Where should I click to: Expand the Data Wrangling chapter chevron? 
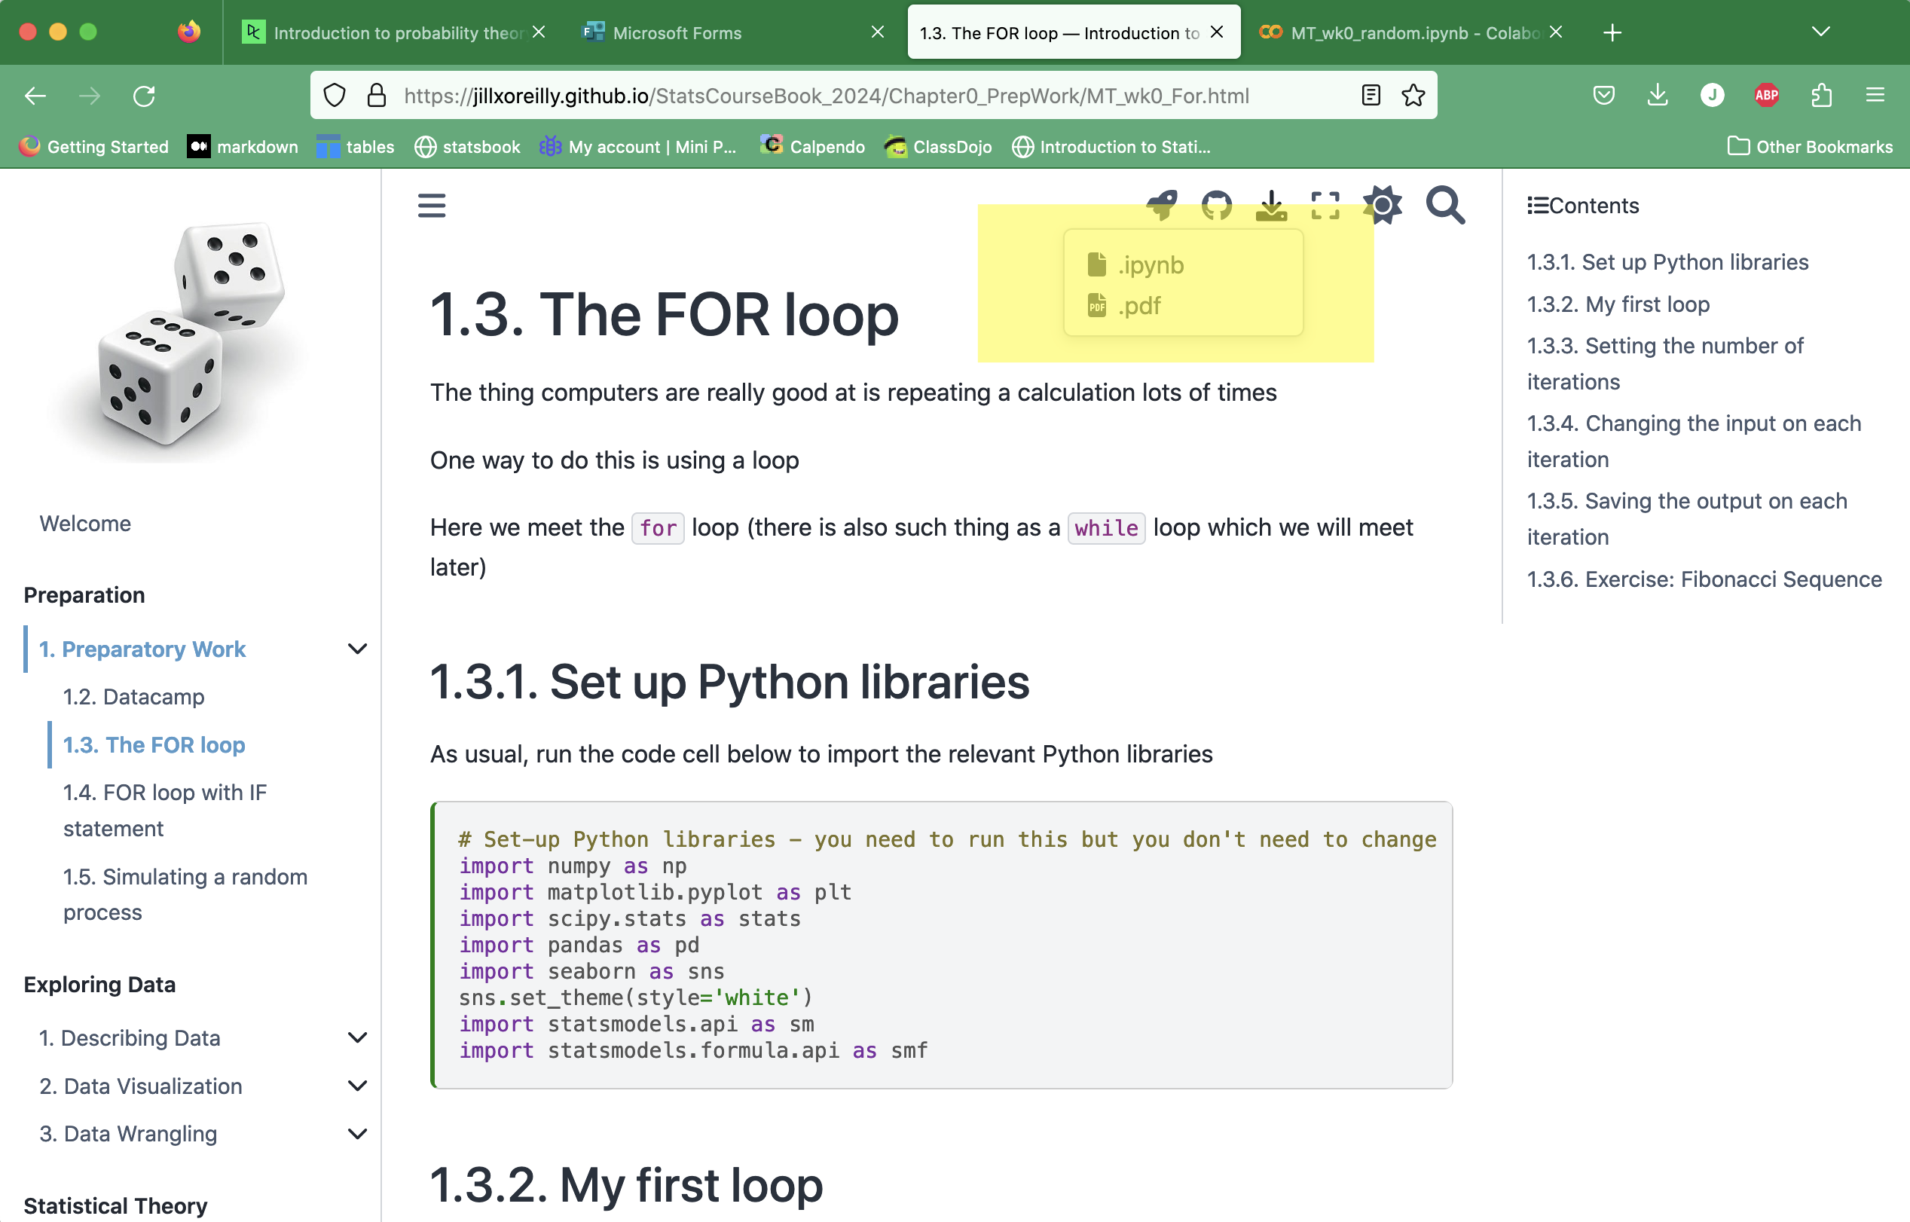357,1134
